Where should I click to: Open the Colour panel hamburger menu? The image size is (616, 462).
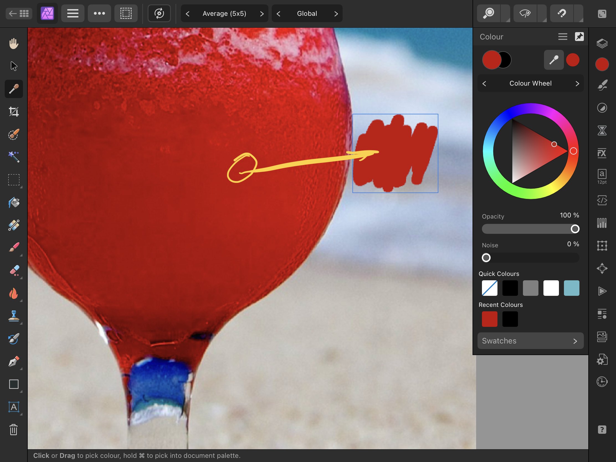tap(563, 37)
